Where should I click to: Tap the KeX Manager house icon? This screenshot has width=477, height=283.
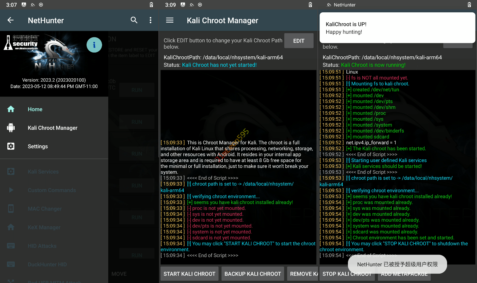pos(11,227)
